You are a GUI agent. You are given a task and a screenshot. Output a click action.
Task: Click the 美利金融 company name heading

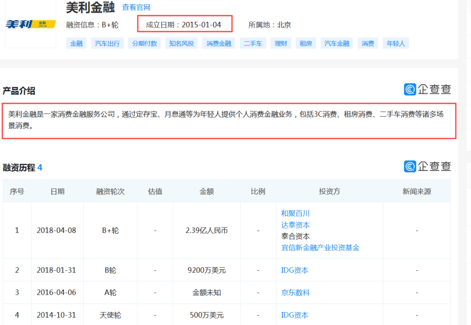click(90, 7)
